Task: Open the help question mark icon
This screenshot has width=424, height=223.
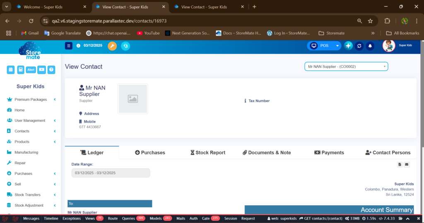Action: coord(51,70)
